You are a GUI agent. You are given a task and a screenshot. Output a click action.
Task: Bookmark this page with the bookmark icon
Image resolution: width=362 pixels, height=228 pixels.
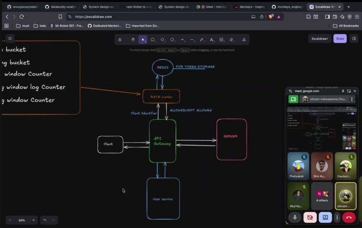(x=60, y=17)
